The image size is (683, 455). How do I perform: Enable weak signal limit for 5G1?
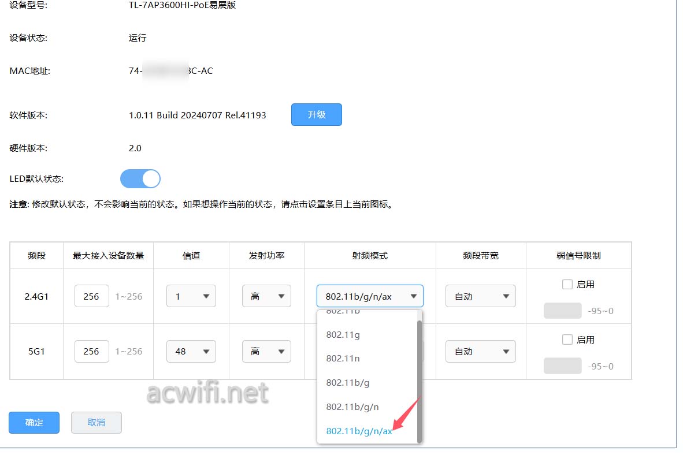coord(567,340)
